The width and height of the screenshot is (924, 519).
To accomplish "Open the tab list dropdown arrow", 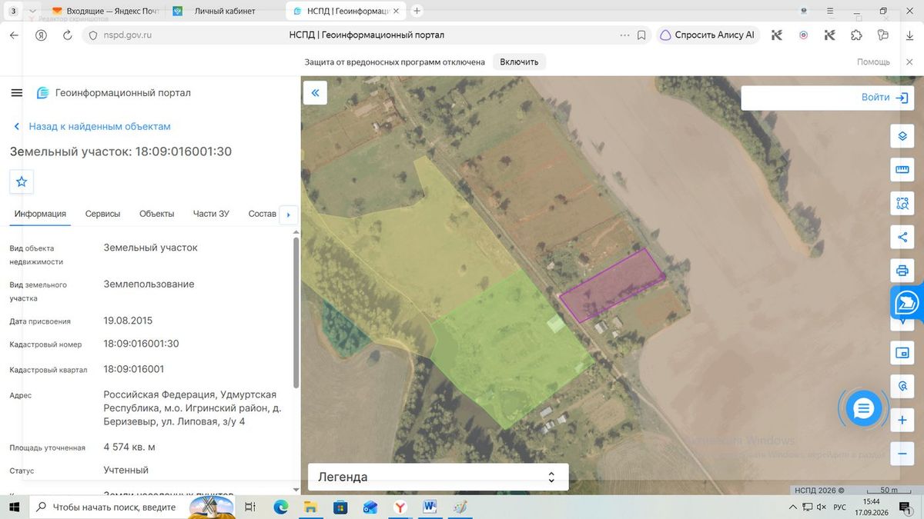I will (x=33, y=11).
